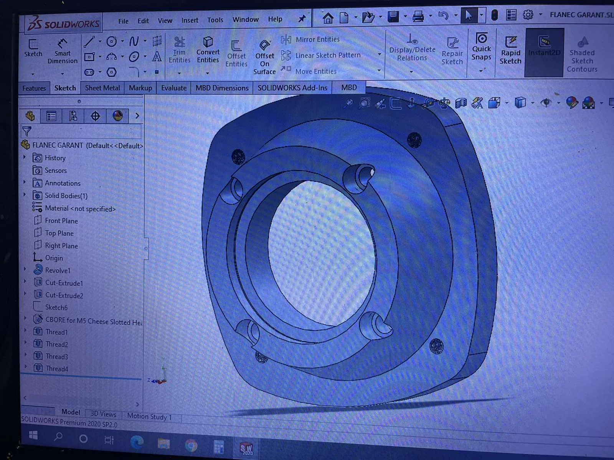The height and width of the screenshot is (460, 614).
Task: Open the ConfigurationManager tab icon
Action: coord(73,116)
